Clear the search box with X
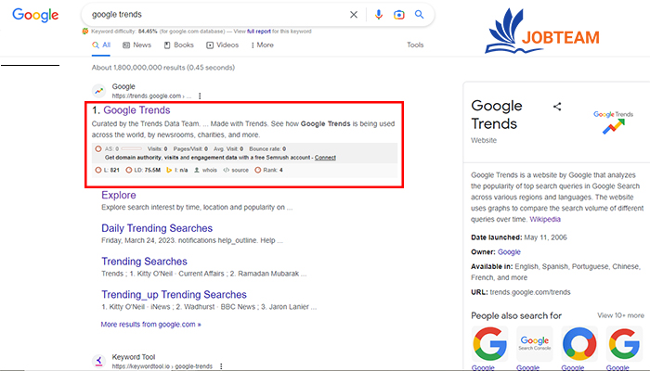Screen dimensions: 650x371 pos(354,15)
